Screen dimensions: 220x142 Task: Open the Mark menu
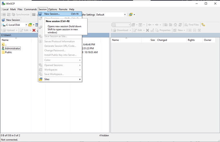(13, 9)
